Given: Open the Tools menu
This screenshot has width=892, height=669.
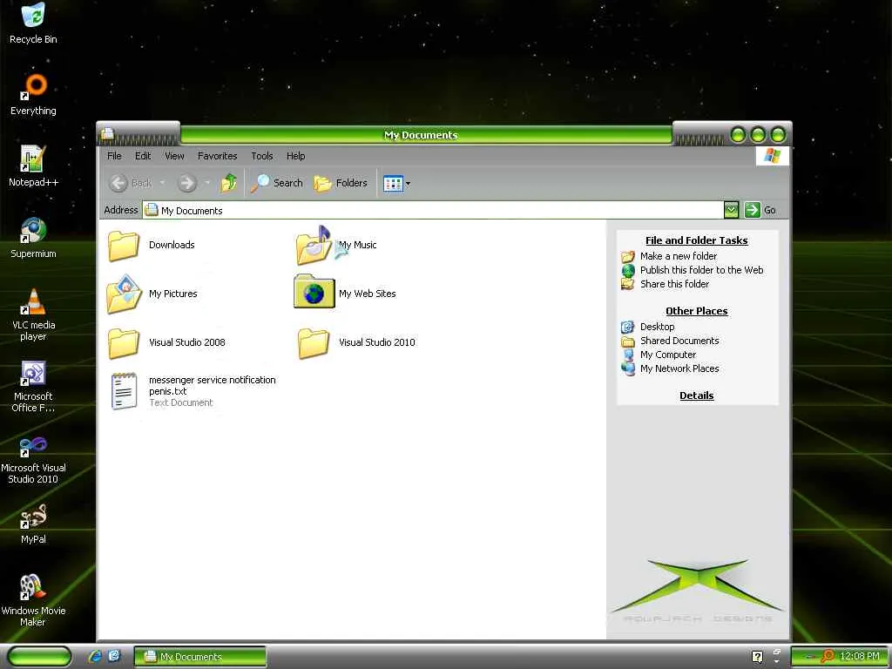Looking at the screenshot, I should (261, 156).
